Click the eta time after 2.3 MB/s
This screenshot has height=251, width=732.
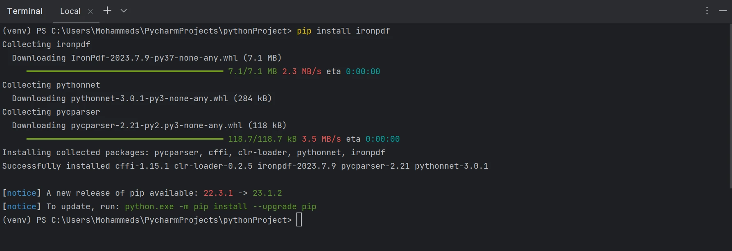click(363, 71)
